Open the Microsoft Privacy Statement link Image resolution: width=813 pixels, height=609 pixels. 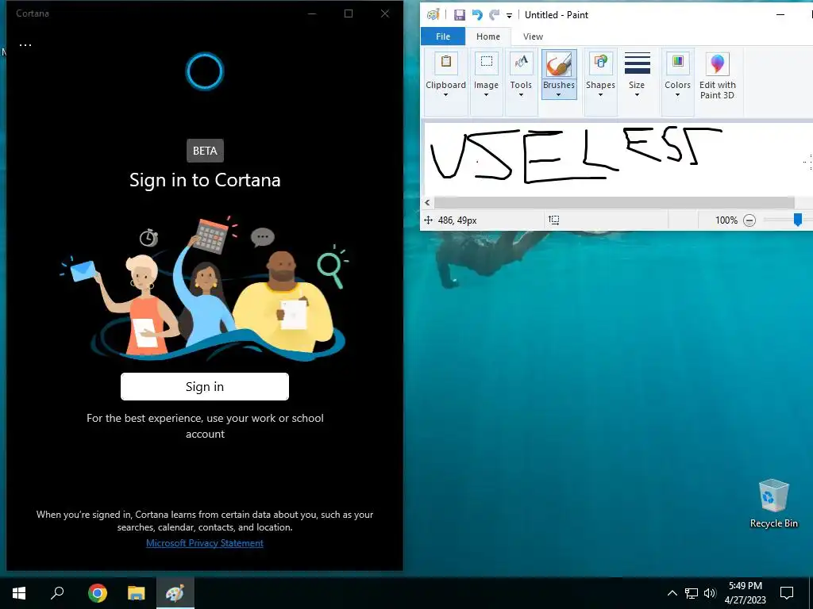(205, 542)
